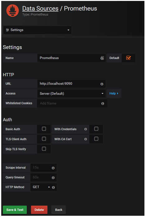
Task: Enable the With CA Cert checkbox
Action: pyautogui.click(x=96, y=139)
